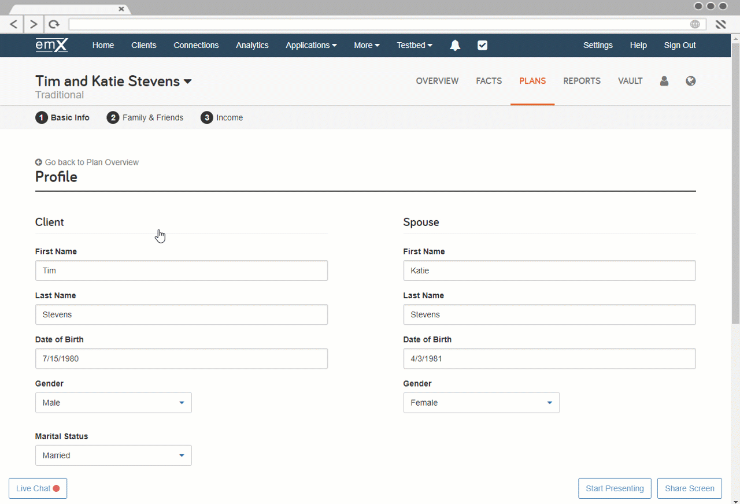Viewport: 740px width, 504px height.
Task: Click the globe icon beside Vault
Action: 690,81
